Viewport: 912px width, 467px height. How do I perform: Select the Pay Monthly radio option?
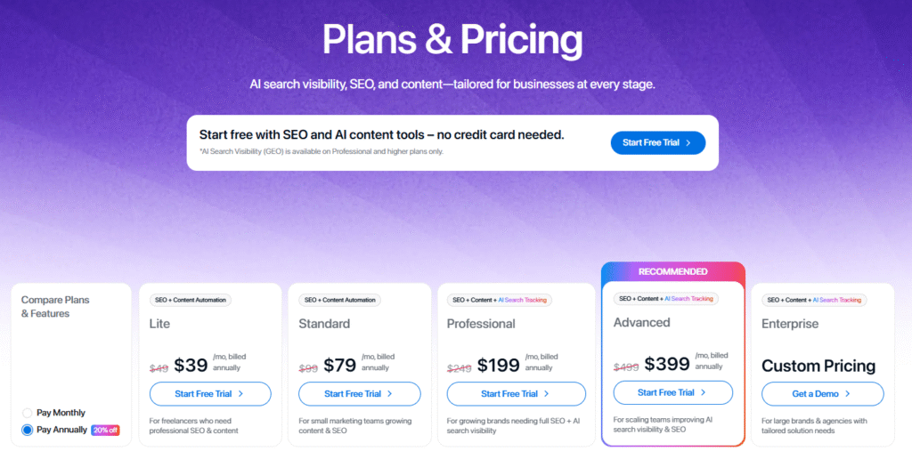pyautogui.click(x=27, y=413)
